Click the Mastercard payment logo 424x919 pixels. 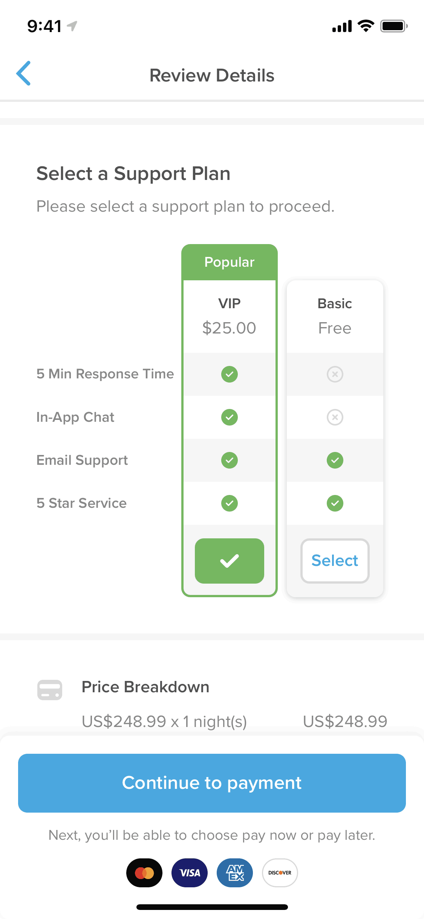(x=144, y=873)
